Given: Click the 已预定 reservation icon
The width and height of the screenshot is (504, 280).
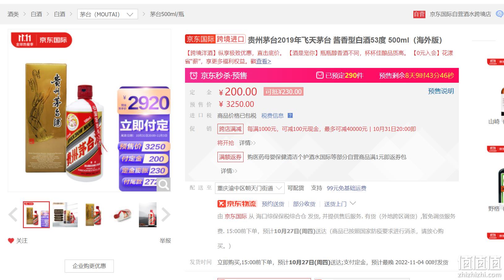Looking at the screenshot, I should [x=320, y=75].
